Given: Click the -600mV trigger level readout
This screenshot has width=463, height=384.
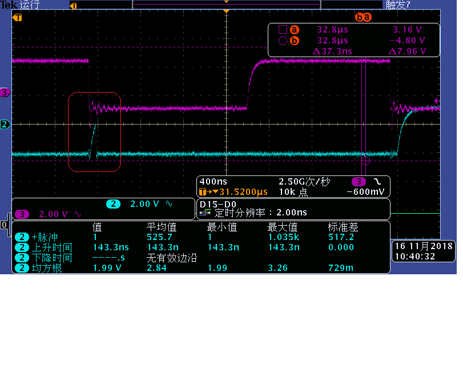Looking at the screenshot, I should [x=366, y=192].
